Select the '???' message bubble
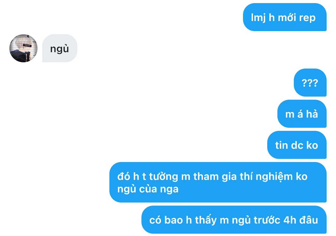This screenshot has height=236, width=336. point(310,83)
